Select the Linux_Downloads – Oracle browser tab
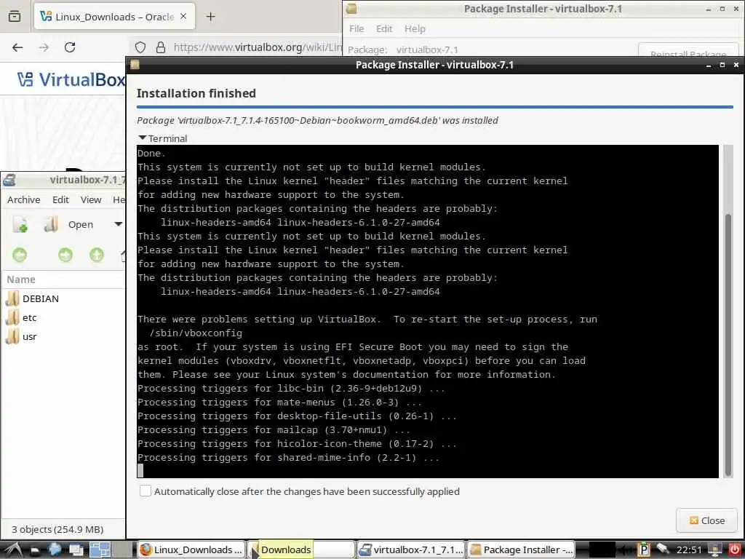This screenshot has height=559, width=745. click(x=114, y=17)
